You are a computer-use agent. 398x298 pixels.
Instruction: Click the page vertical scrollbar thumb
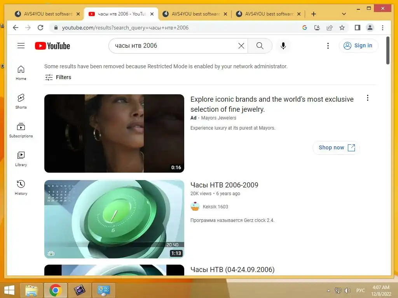(388, 51)
